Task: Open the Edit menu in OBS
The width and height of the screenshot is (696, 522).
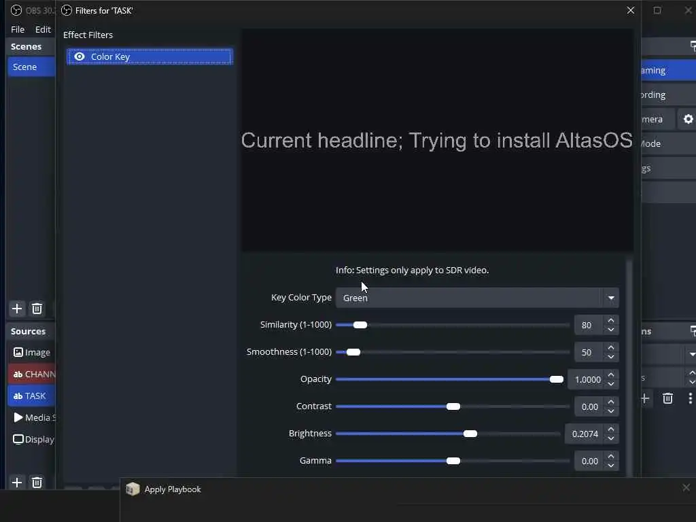Action: pos(43,29)
